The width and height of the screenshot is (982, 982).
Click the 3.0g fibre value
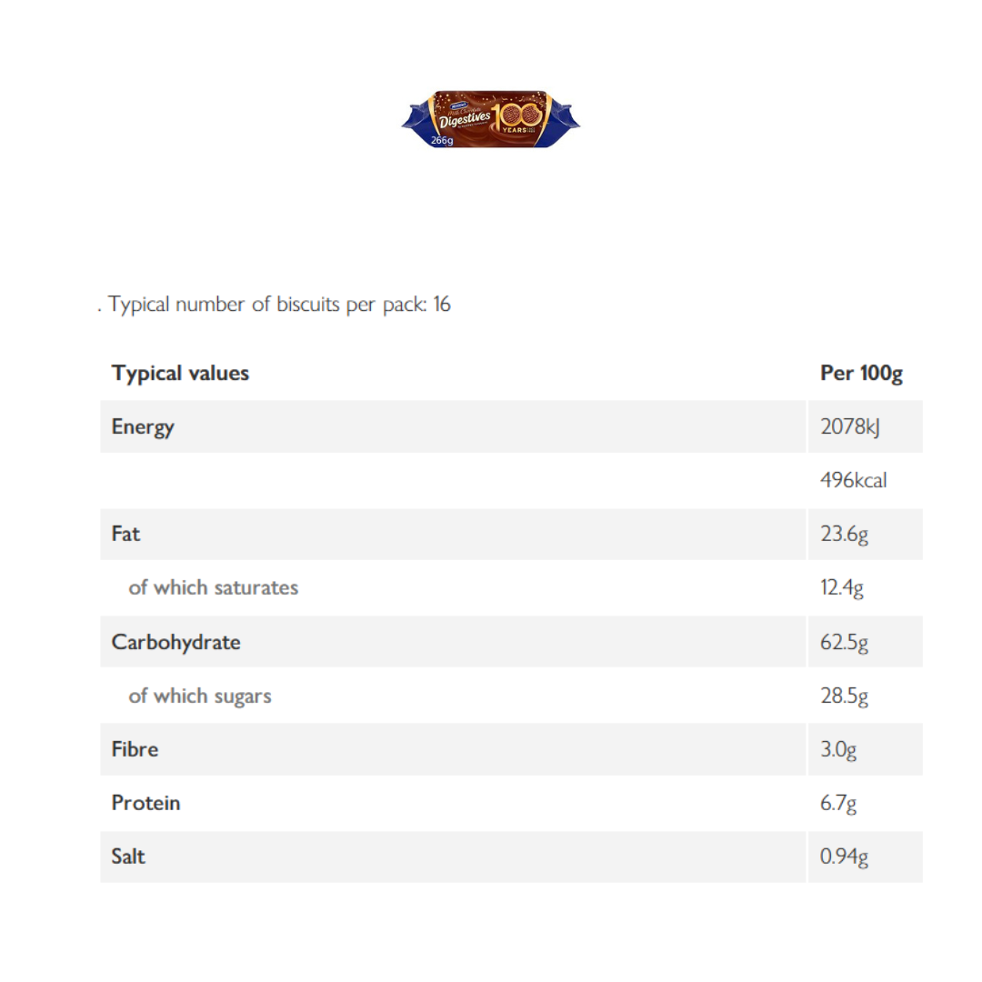tap(838, 749)
